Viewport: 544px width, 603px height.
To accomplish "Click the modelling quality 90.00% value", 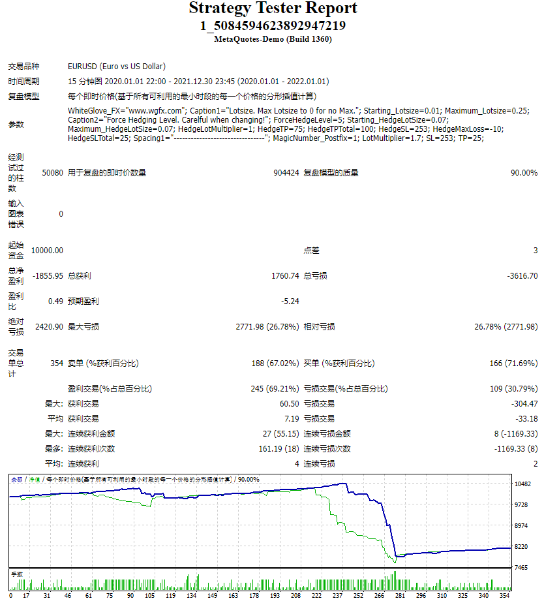I will [x=524, y=173].
